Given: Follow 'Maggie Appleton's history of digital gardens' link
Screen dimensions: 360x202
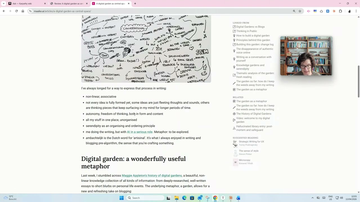Looking at the screenshot, I should 152,176.
